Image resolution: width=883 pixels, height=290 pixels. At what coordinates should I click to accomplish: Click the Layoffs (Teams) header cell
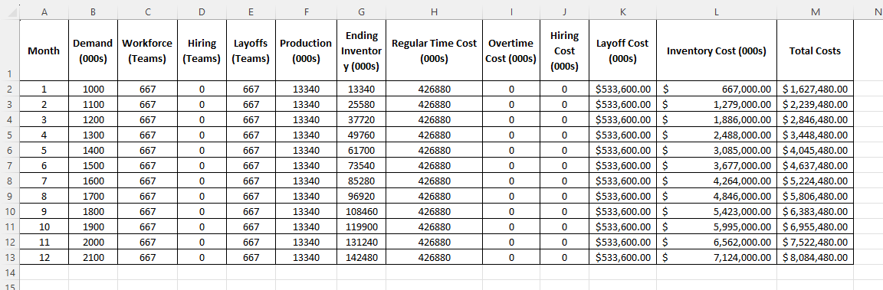click(x=251, y=51)
